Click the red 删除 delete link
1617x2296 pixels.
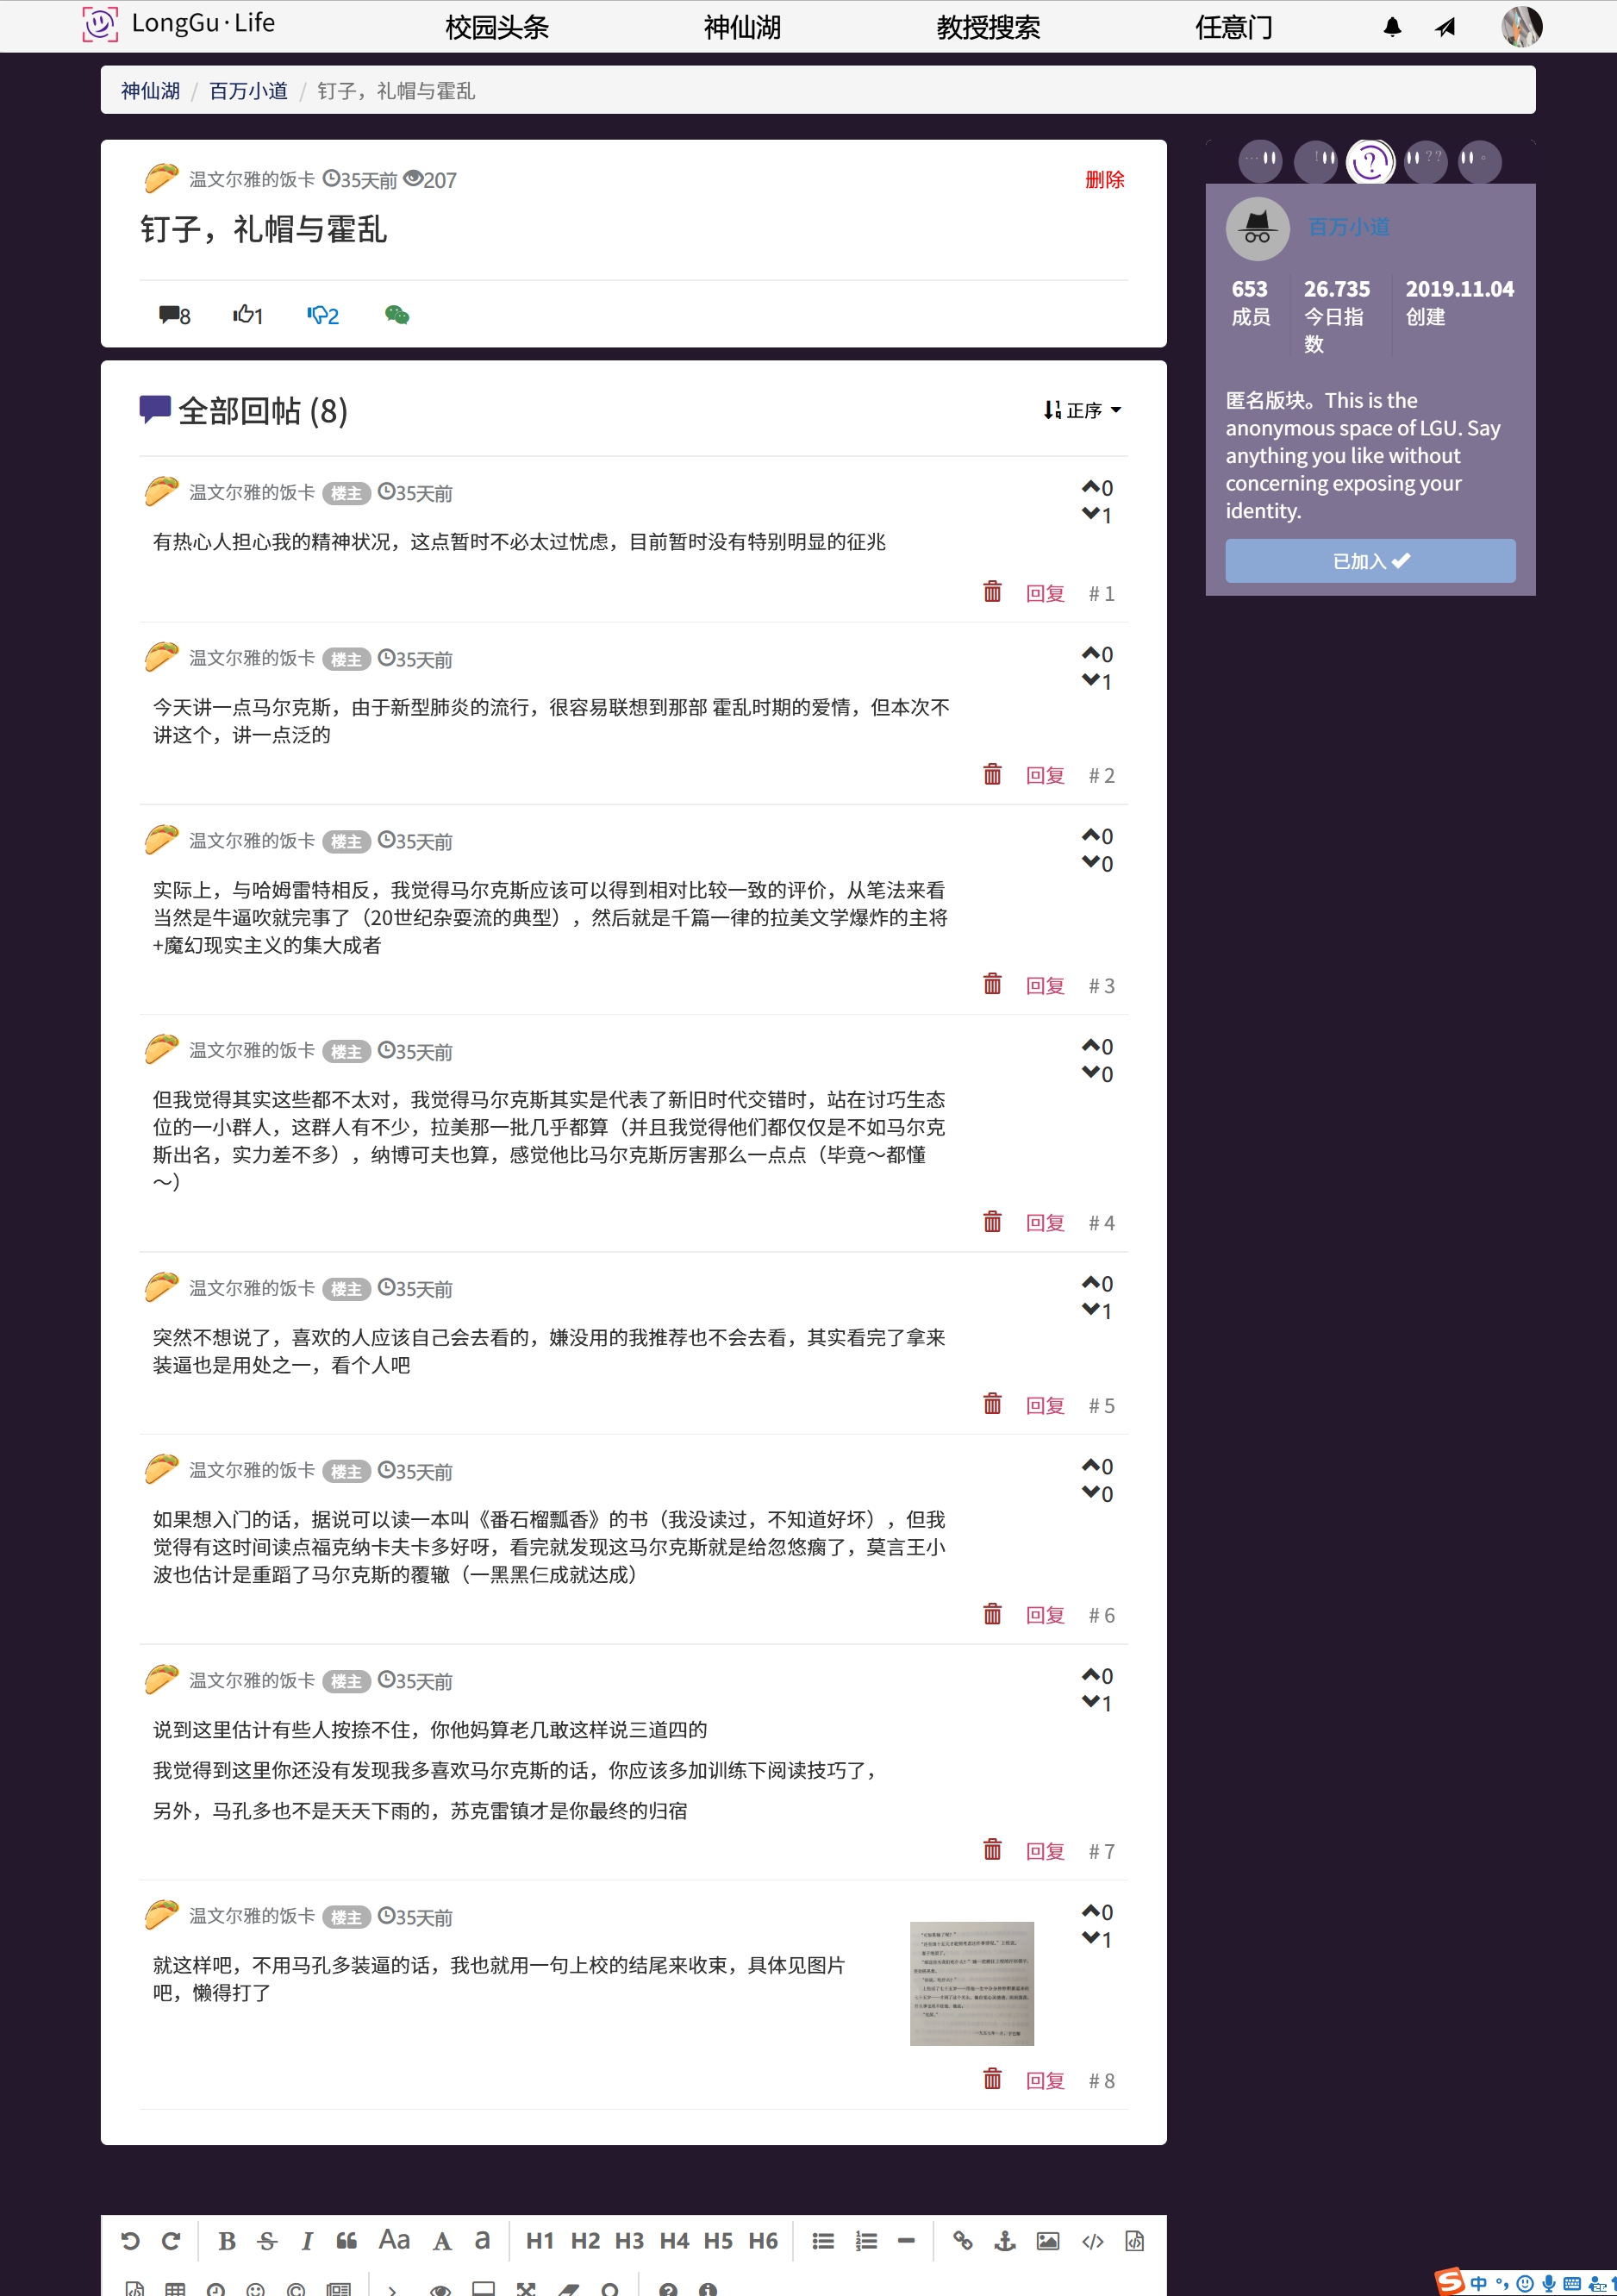click(x=1104, y=180)
